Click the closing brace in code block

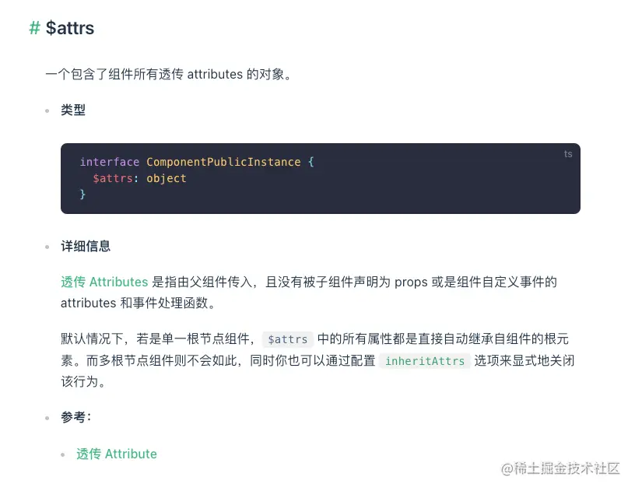[82, 194]
